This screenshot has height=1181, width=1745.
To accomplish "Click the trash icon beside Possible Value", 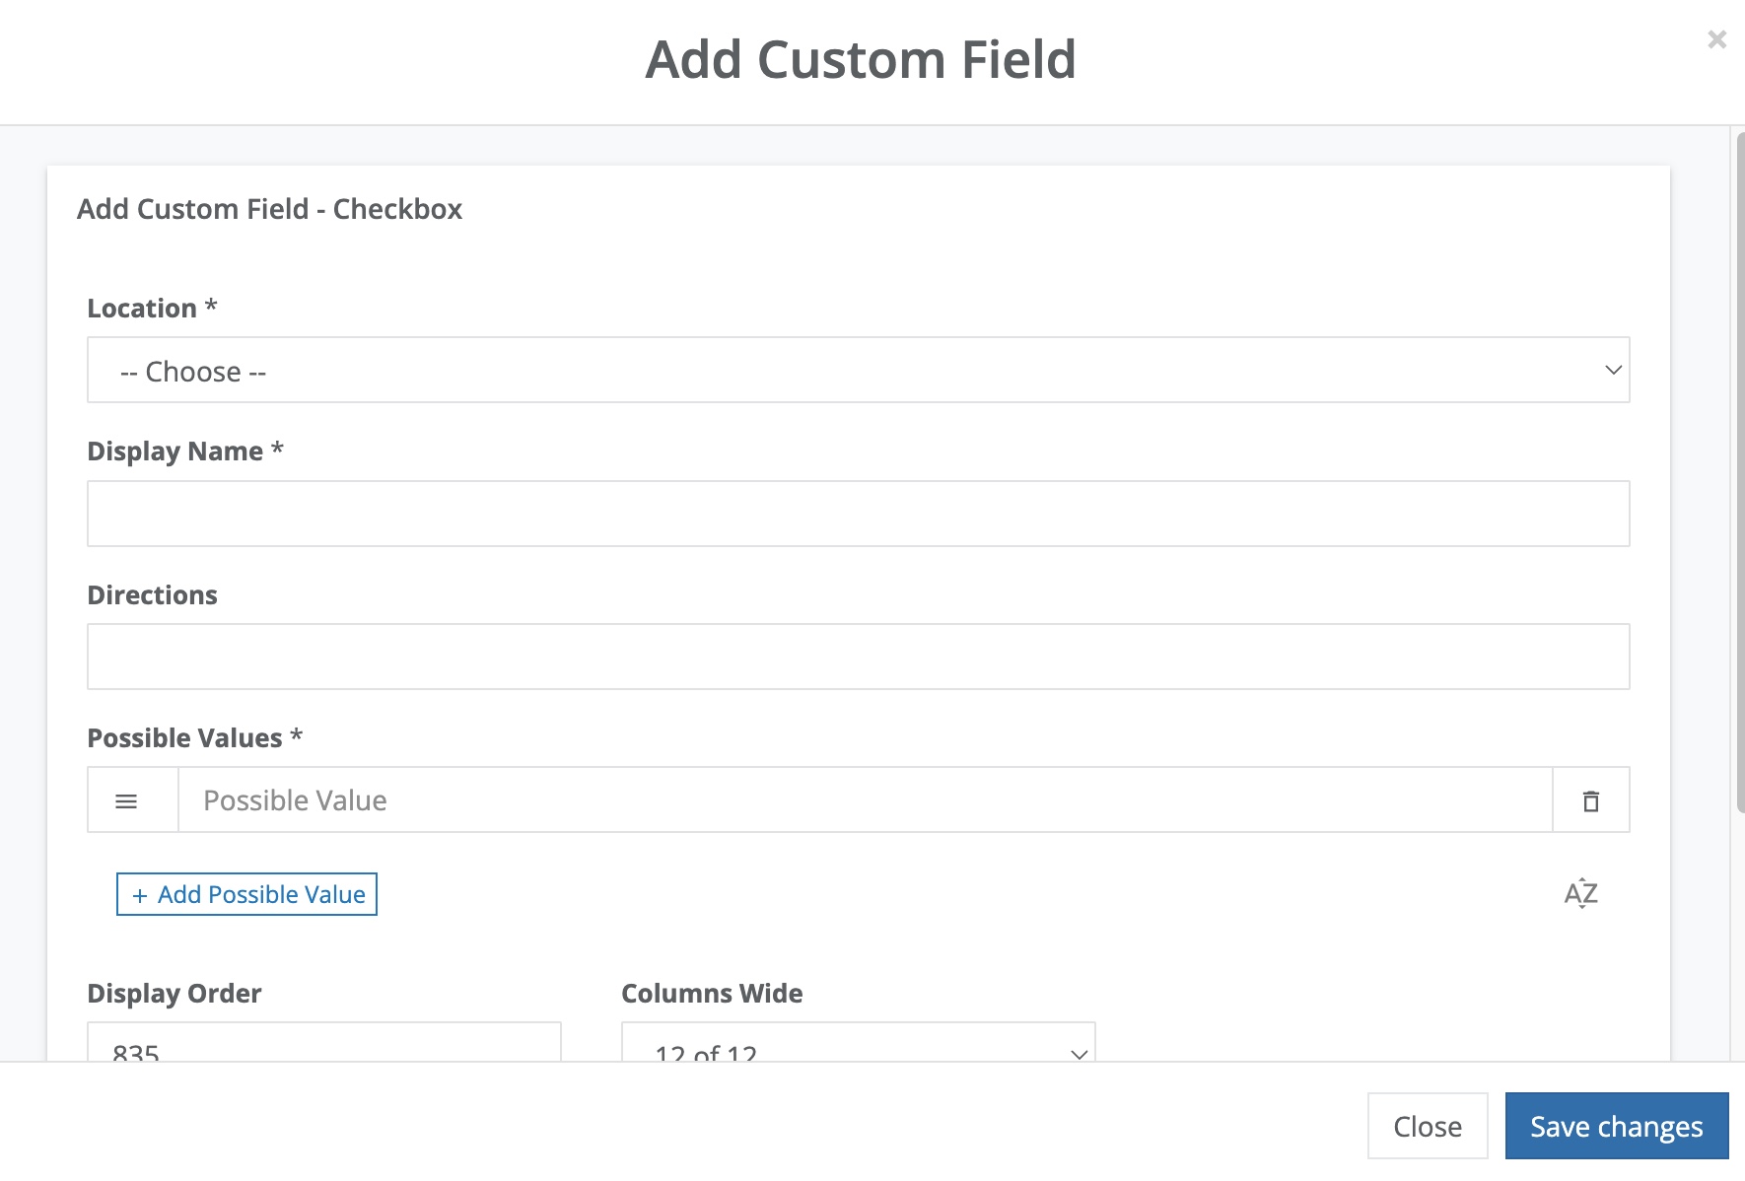I will (x=1590, y=800).
